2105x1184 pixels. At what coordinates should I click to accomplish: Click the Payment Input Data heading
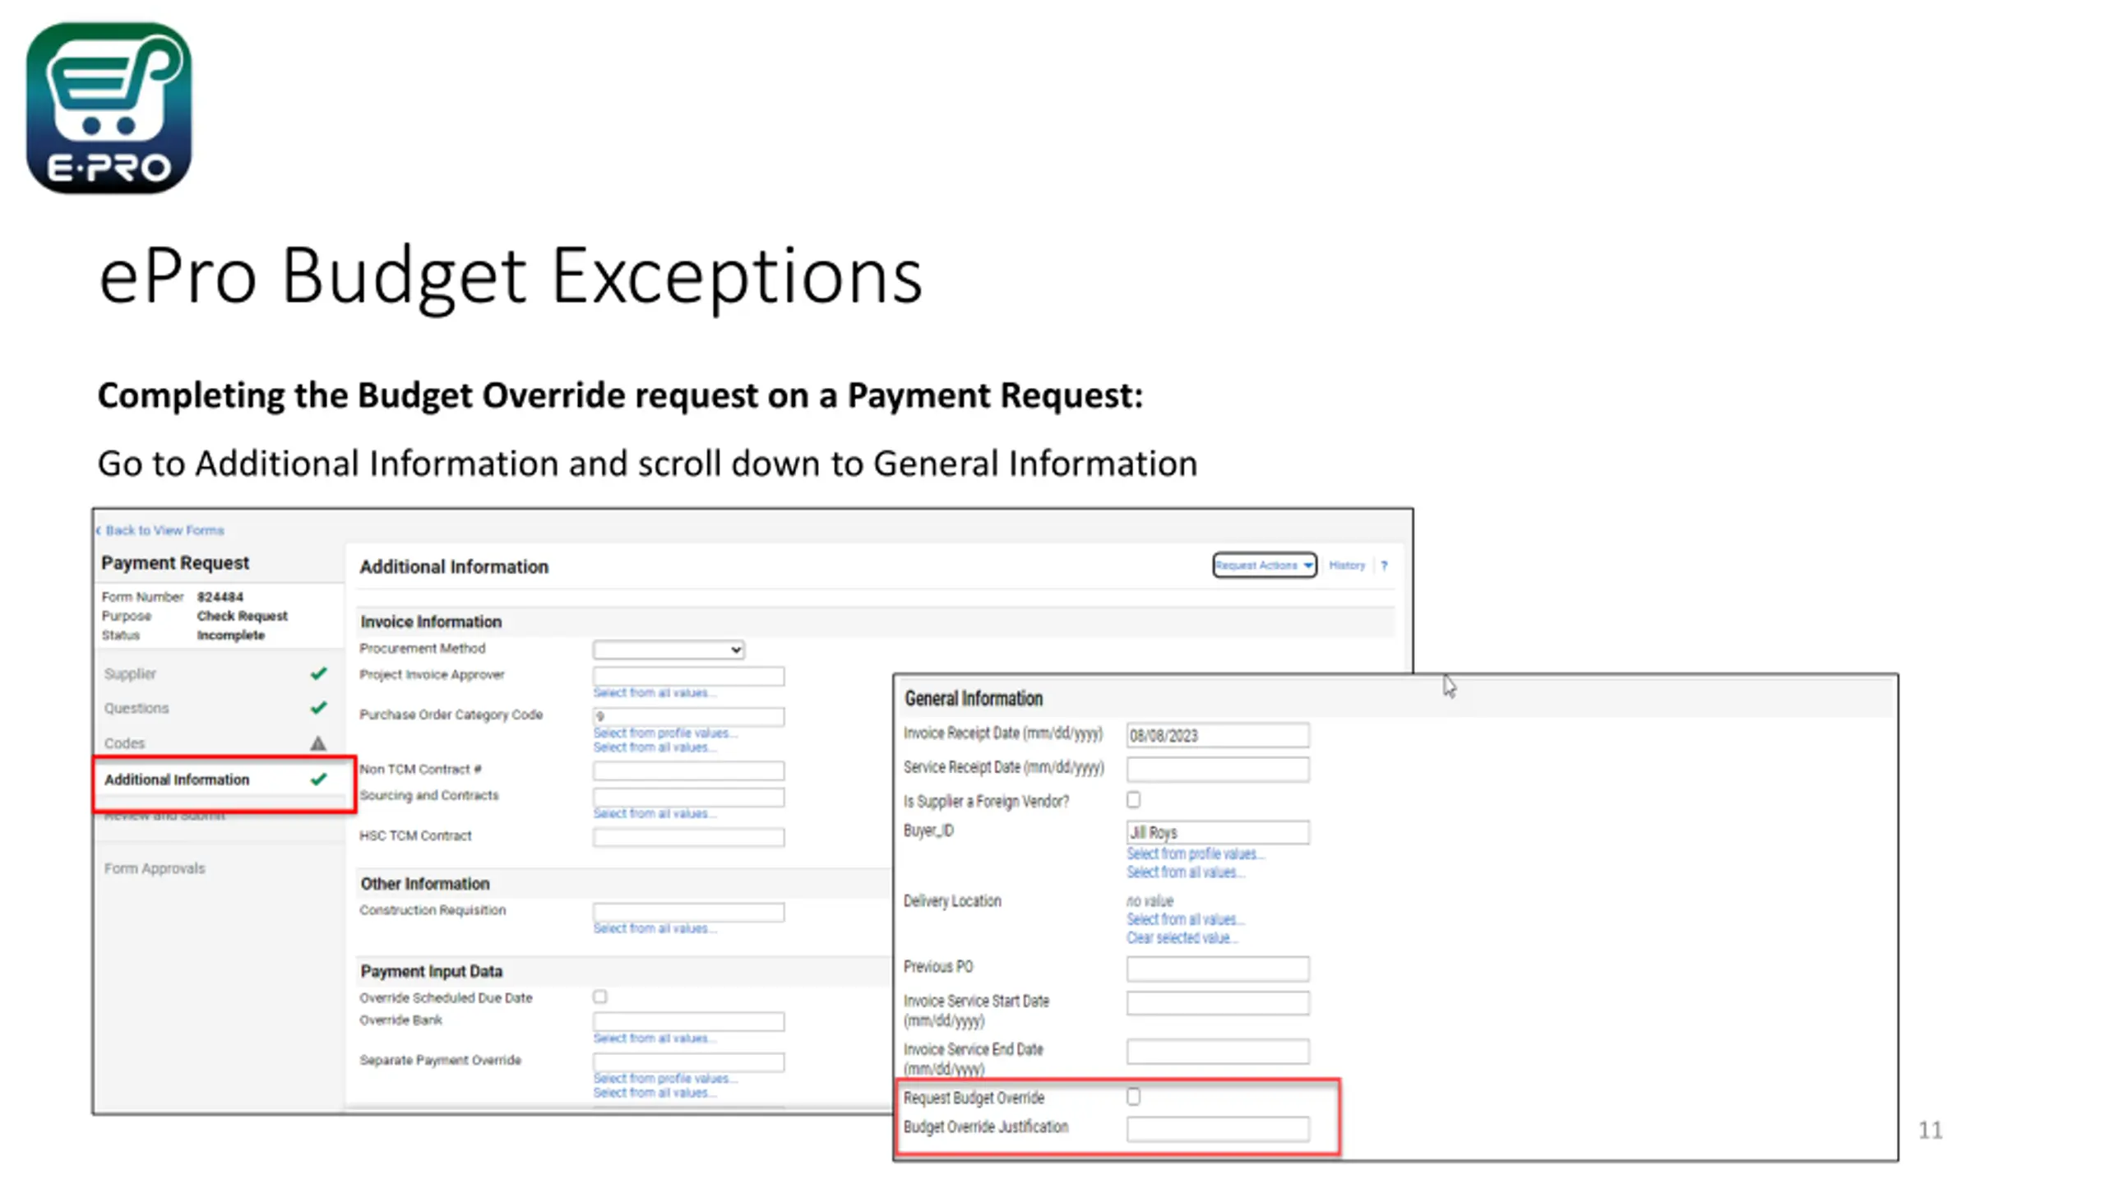click(432, 971)
